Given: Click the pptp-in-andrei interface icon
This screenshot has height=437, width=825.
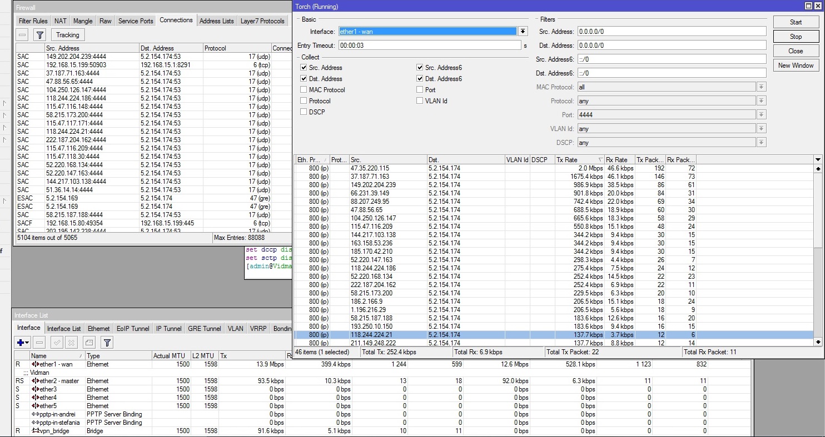Looking at the screenshot, I should pos(35,414).
